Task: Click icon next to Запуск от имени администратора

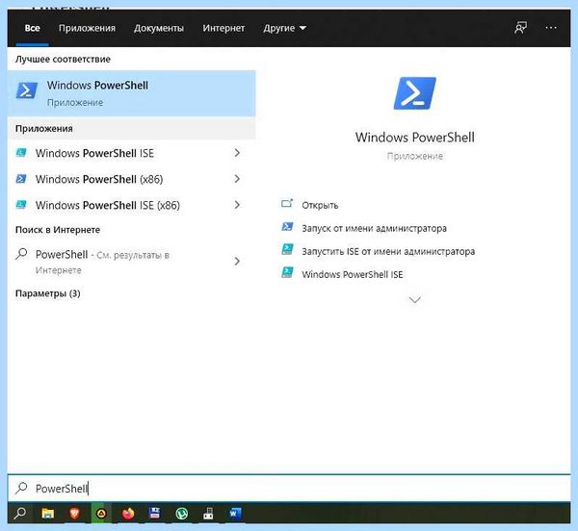Action: (x=287, y=227)
